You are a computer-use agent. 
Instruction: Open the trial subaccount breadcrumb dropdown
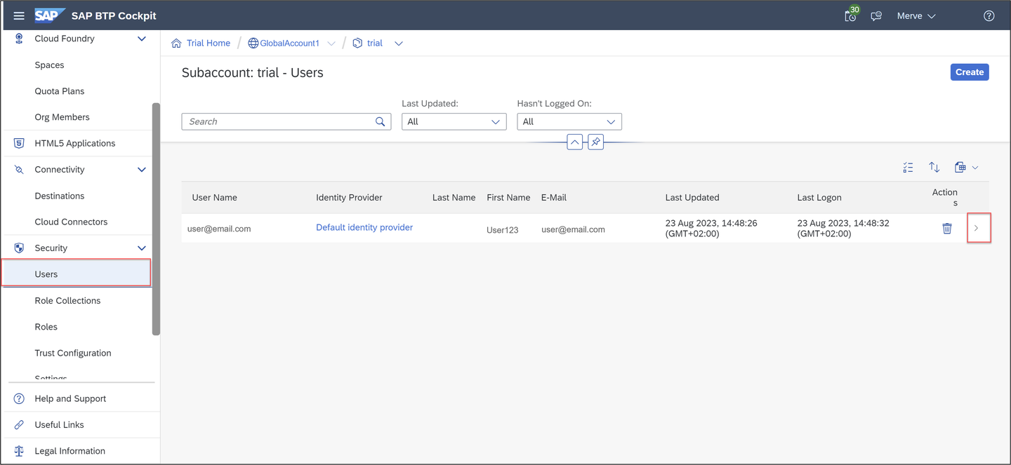[x=399, y=43]
